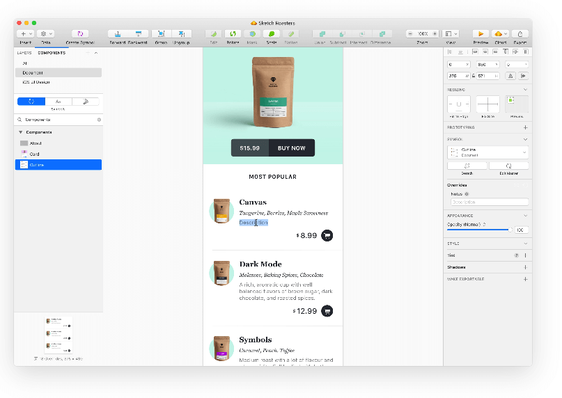562x398 pixels.
Task: Click the Rotate tool icon
Action: click(x=233, y=33)
